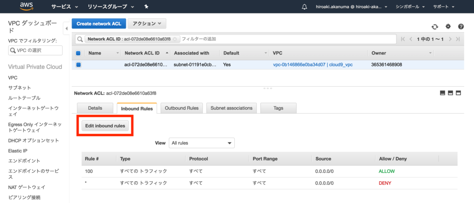
Task: Click the pin shortcut icon in header
Action: point(146,6)
